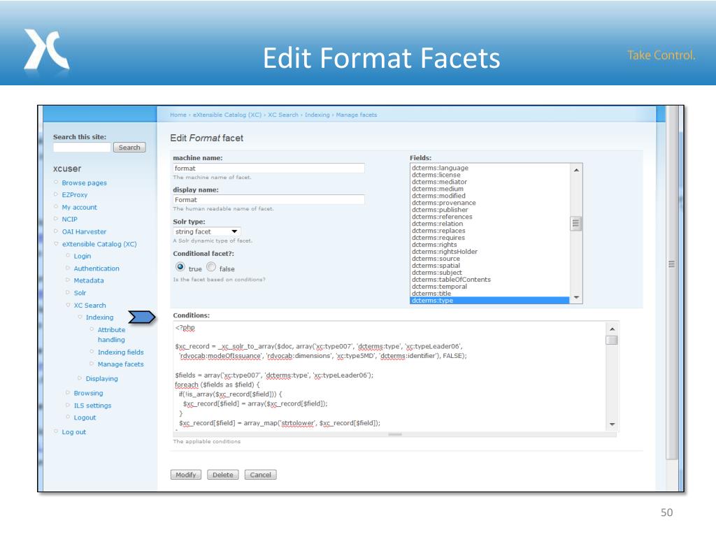Select dcterms:temporal field
This screenshot has width=716, height=537.
[439, 287]
